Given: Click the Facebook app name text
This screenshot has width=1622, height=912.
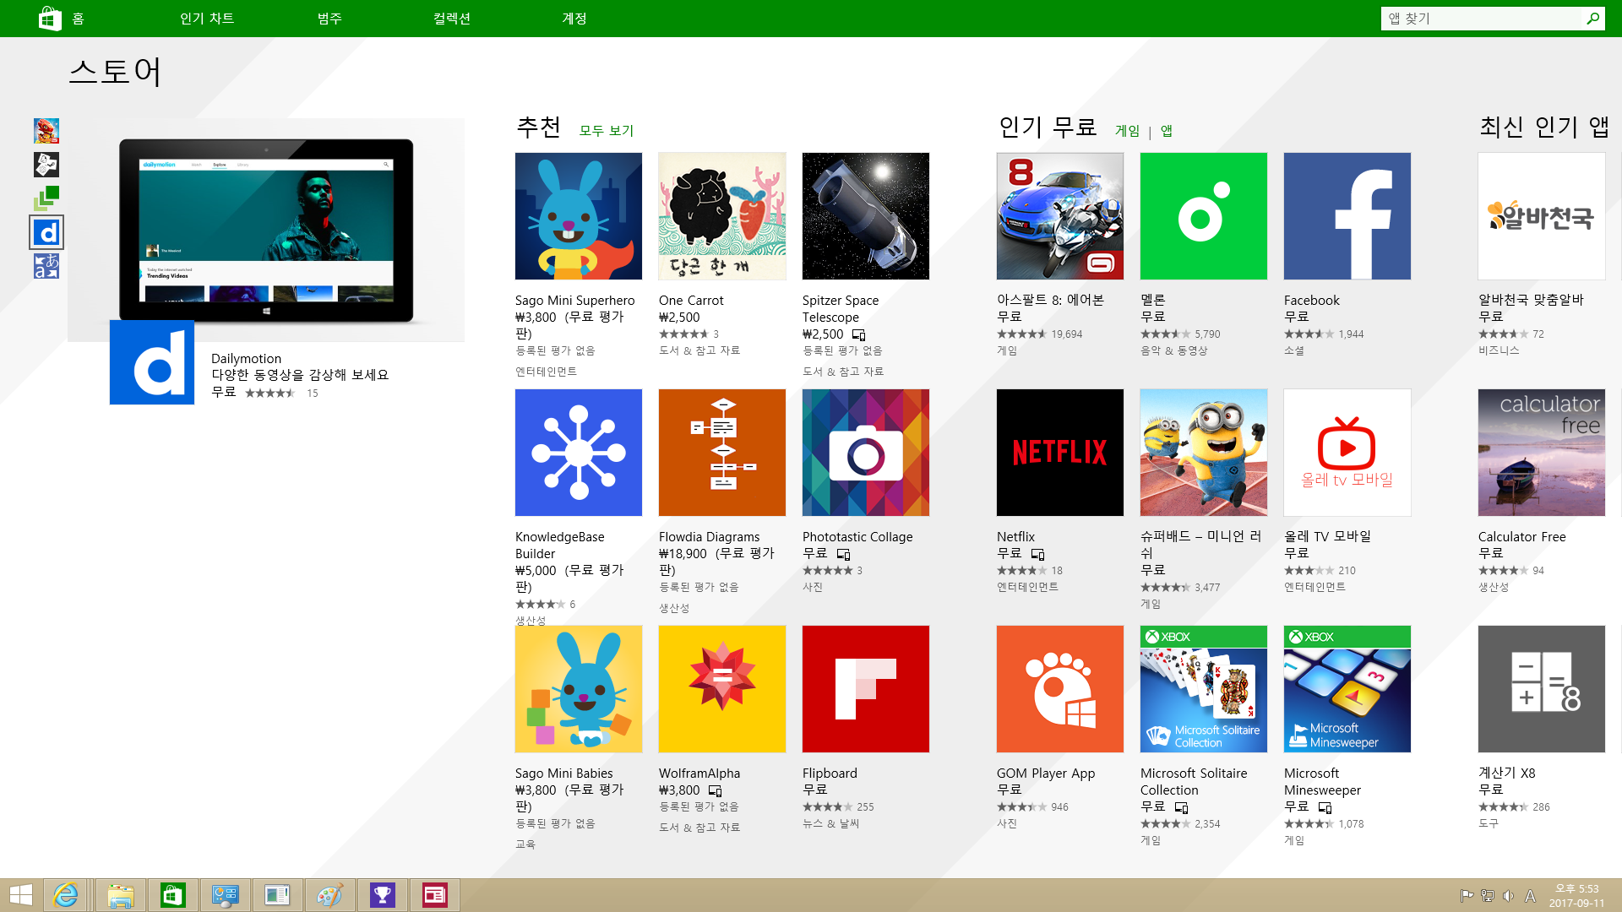Looking at the screenshot, I should point(1312,301).
